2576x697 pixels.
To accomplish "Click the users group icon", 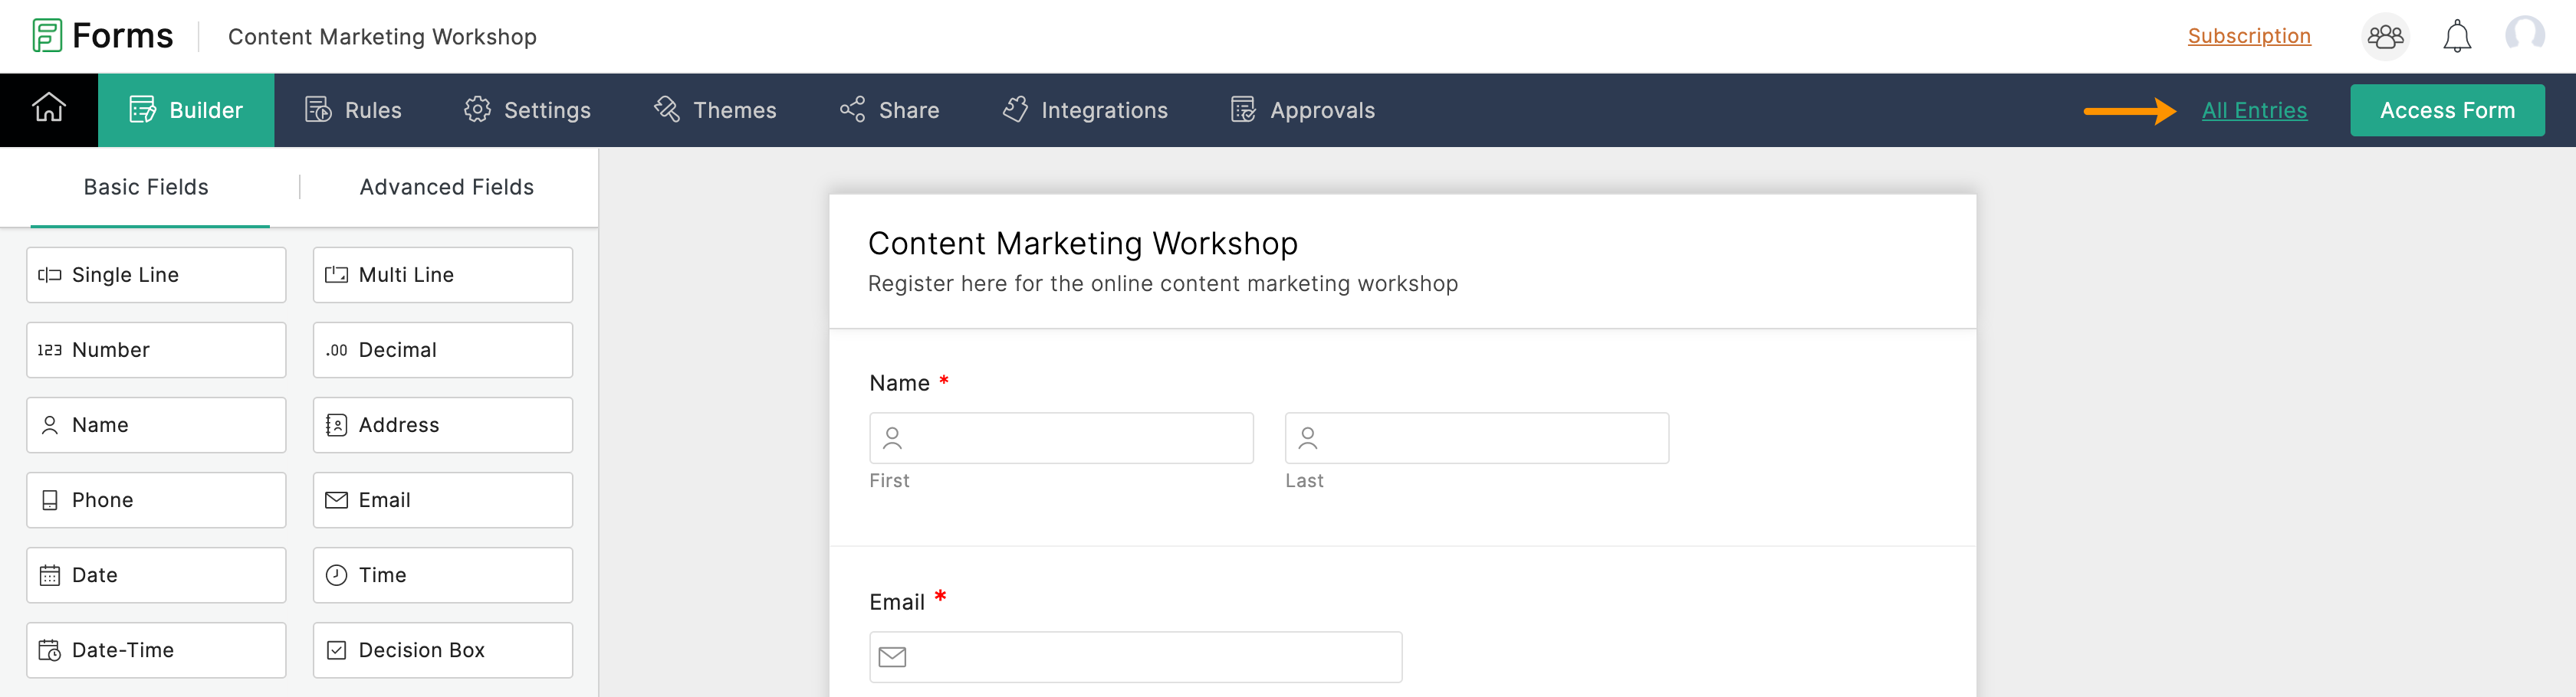I will tap(2385, 37).
